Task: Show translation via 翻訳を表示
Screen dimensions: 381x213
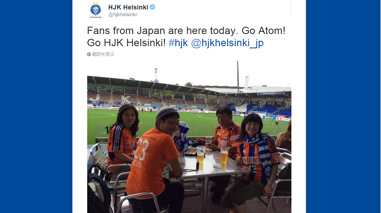Action: pyautogui.click(x=103, y=54)
